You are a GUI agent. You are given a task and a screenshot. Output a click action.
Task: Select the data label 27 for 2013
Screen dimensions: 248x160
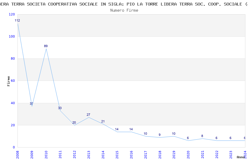click(88, 115)
